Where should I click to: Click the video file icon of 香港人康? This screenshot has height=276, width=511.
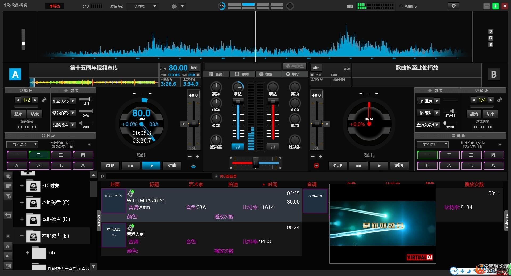click(131, 227)
